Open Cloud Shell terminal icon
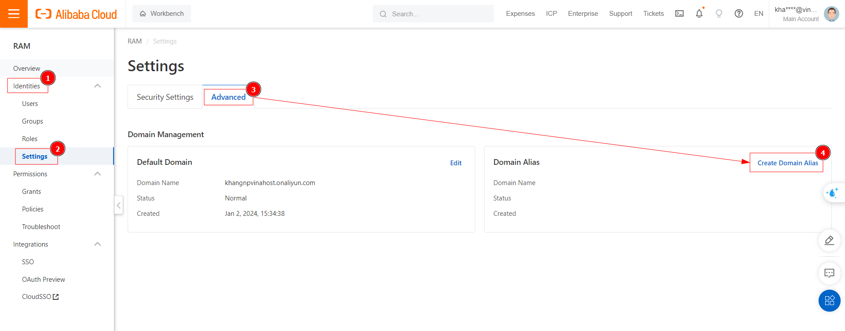Viewport: 845px width, 331px height. click(680, 14)
